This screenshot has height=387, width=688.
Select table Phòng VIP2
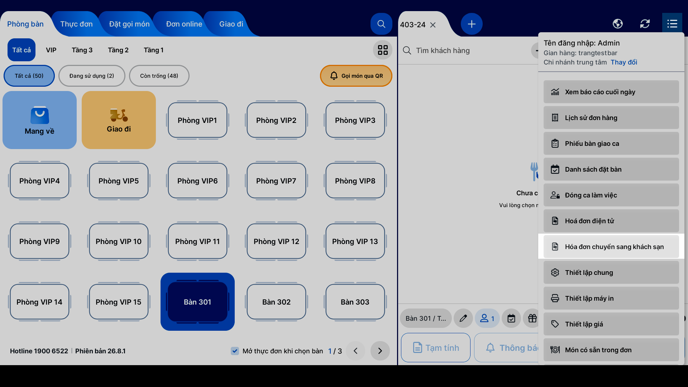[276, 120]
